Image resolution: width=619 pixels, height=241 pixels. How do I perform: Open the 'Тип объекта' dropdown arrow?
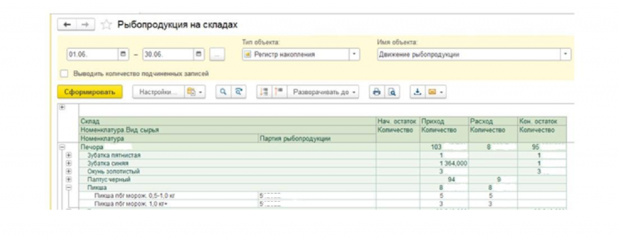coord(354,54)
